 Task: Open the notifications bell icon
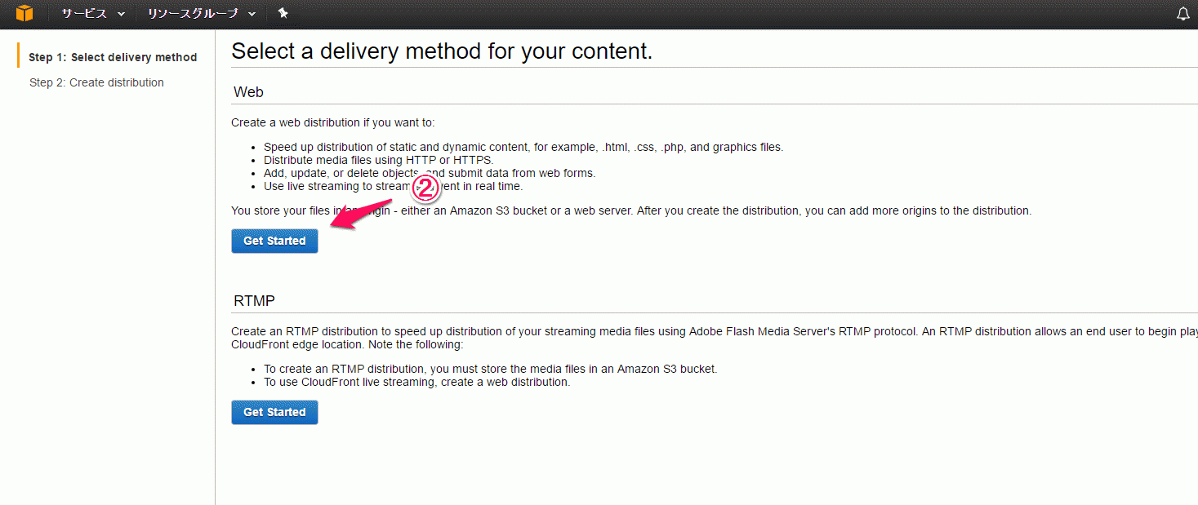(x=1182, y=14)
